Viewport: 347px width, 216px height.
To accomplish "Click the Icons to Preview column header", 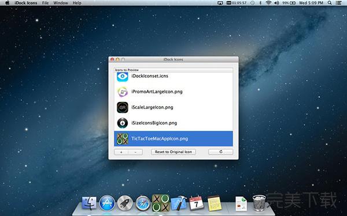I will (x=173, y=70).
